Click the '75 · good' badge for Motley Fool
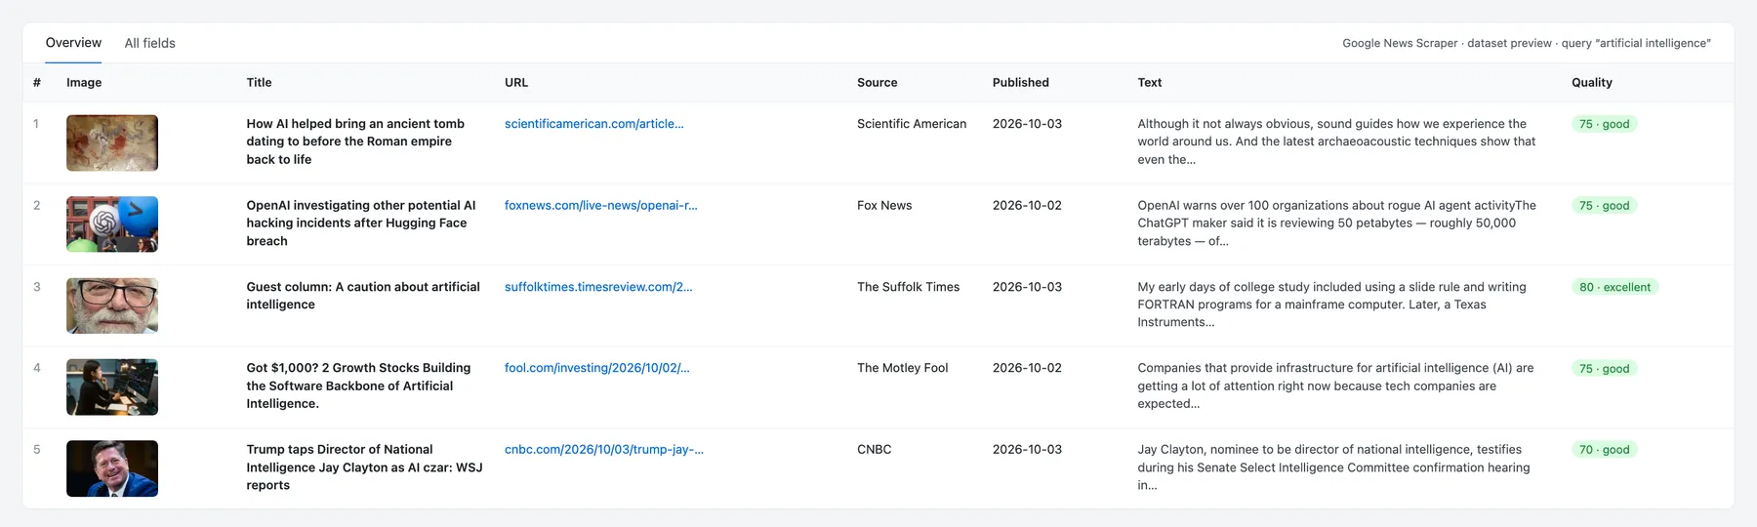Image resolution: width=1757 pixels, height=527 pixels. click(1605, 368)
